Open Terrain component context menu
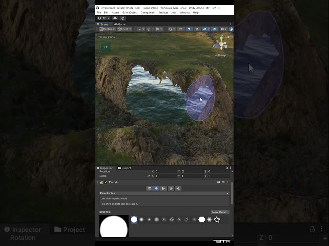Viewport: 329px width, 246px height. click(x=228, y=182)
